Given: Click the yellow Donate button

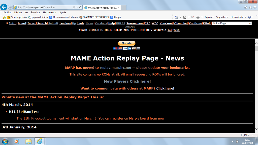Looking at the screenshot, I should pyautogui.click(x=126, y=43).
